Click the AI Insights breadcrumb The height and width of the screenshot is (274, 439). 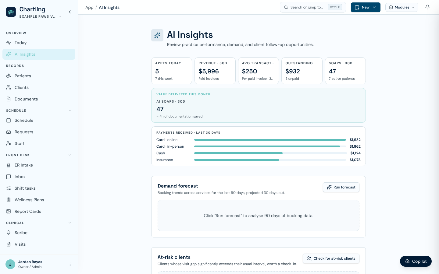pos(109,7)
